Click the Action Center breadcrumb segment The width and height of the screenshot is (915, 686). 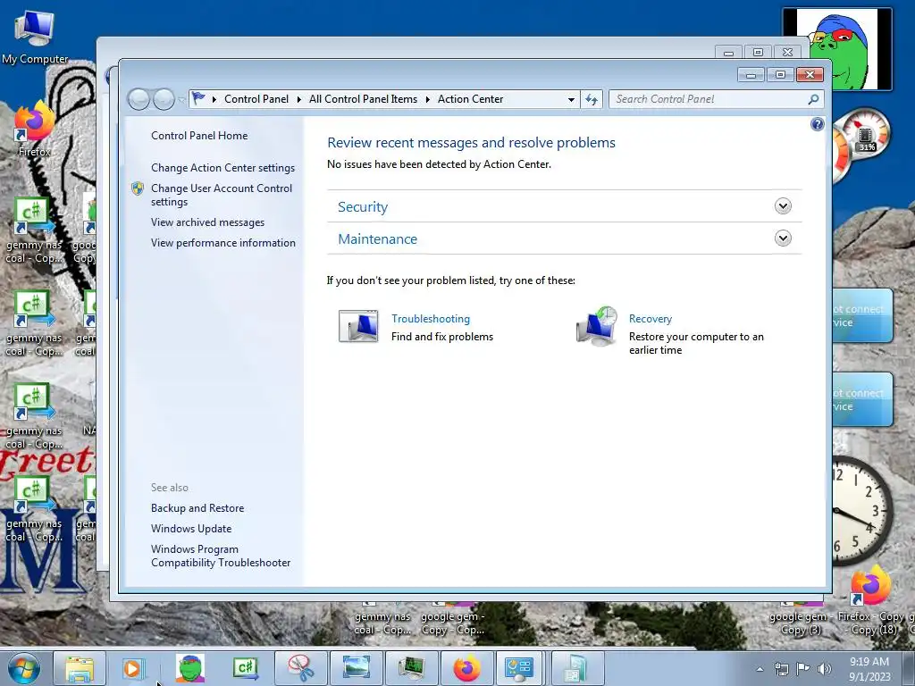click(x=470, y=99)
